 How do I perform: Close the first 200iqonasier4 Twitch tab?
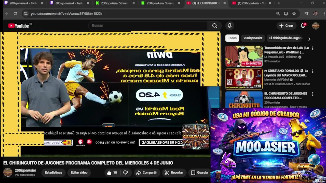42,3
